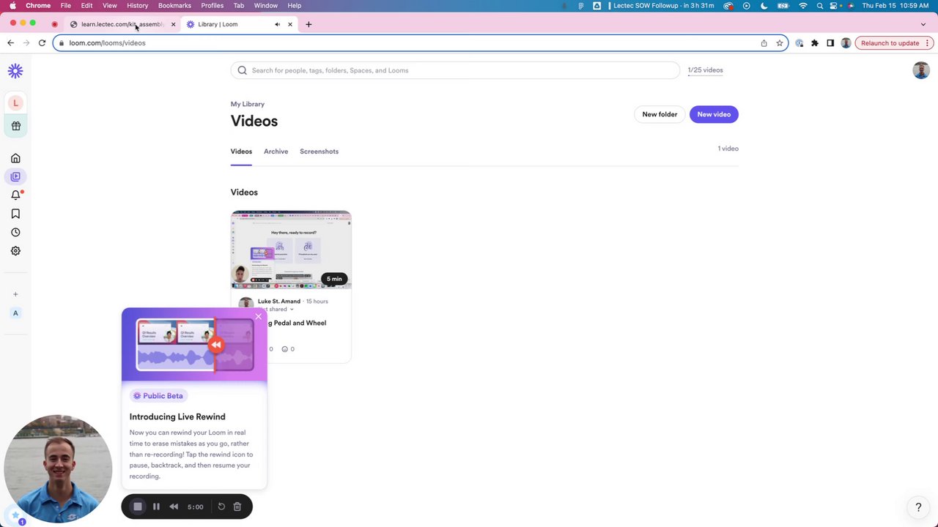This screenshot has width=938, height=527.
Task: Open the help question mark button
Action: pyautogui.click(x=918, y=507)
